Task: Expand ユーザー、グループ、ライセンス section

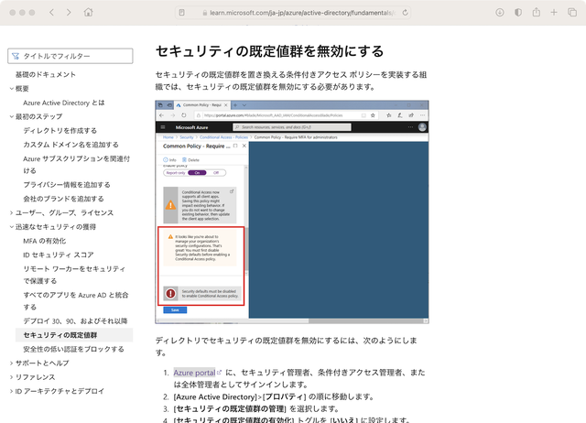Action: [12, 212]
